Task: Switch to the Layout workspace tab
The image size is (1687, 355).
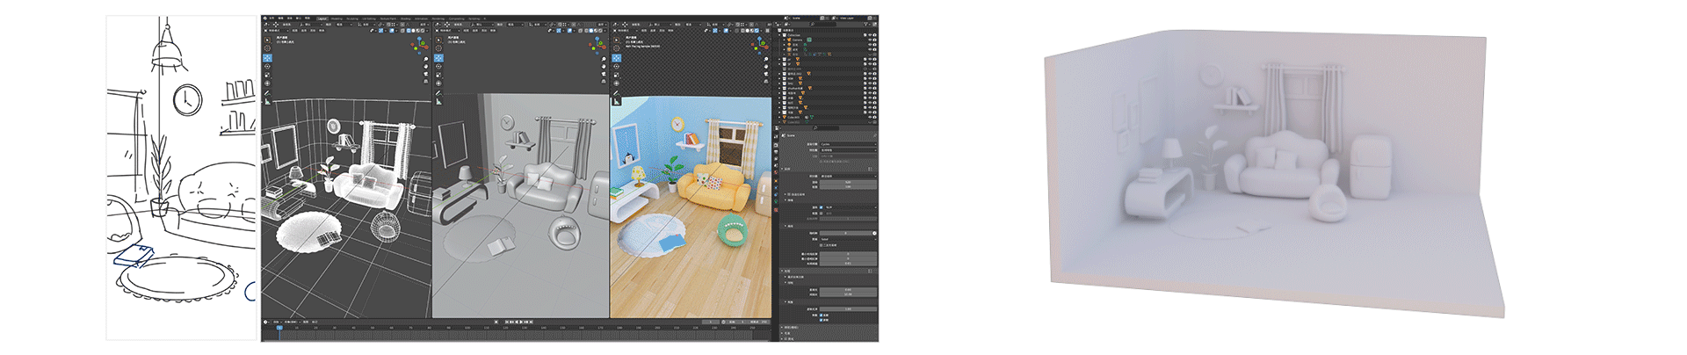Action: click(322, 18)
